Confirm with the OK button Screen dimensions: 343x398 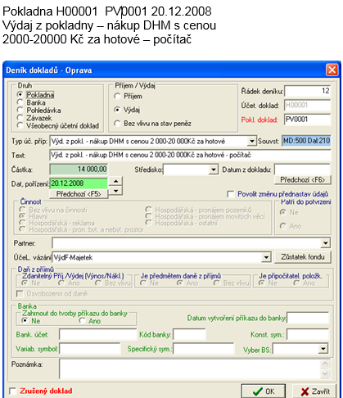pos(263,391)
